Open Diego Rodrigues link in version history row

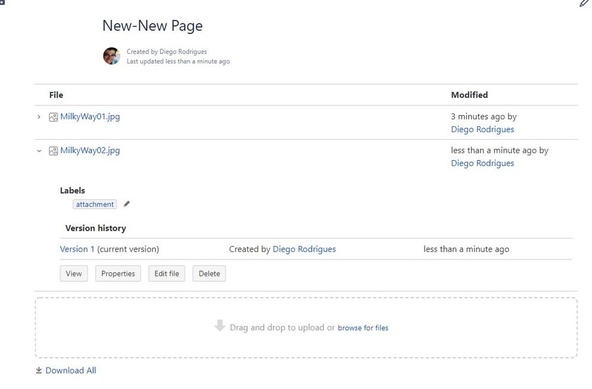click(x=304, y=249)
